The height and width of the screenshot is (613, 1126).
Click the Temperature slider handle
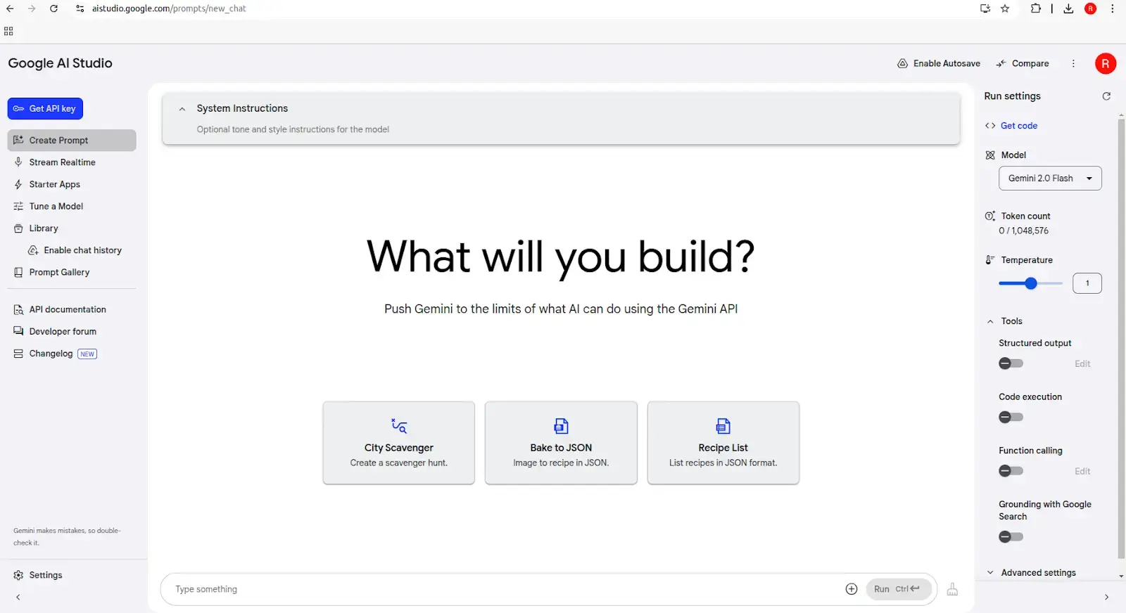(x=1031, y=283)
